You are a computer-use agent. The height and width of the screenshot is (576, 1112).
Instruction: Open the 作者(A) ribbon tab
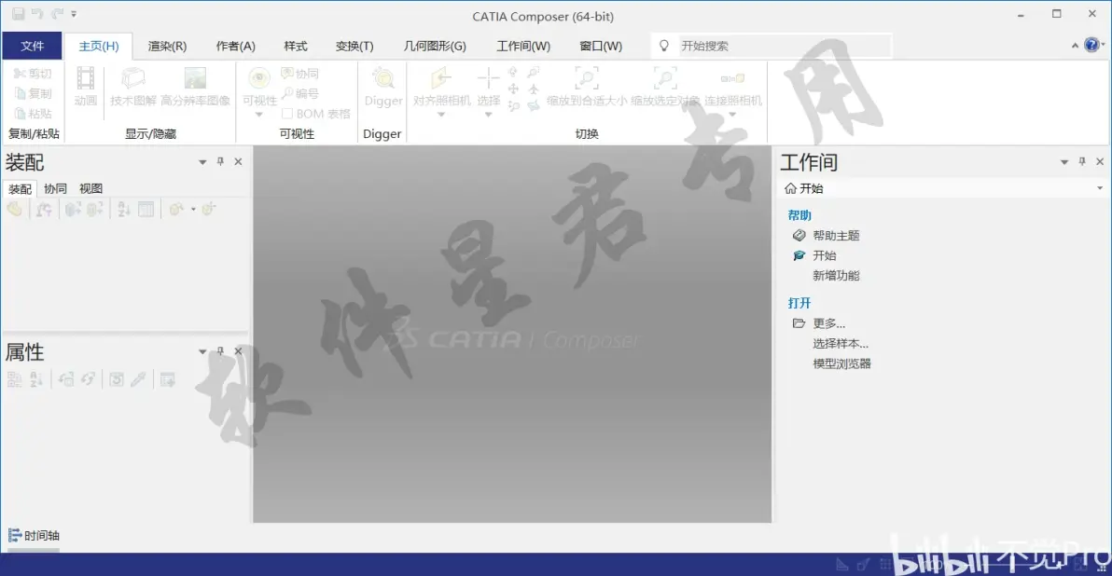(235, 46)
